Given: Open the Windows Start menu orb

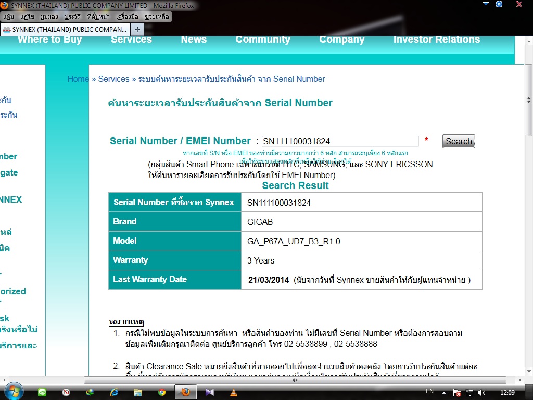Looking at the screenshot, I should click(13, 392).
